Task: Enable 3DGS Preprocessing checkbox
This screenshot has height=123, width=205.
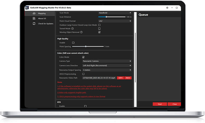Action: [83, 74]
